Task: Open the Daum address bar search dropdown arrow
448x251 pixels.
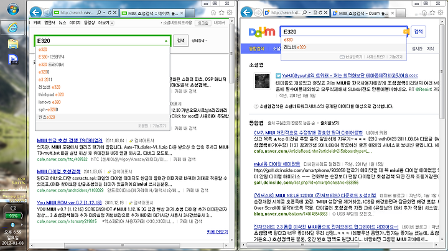Action: click(x=310, y=12)
